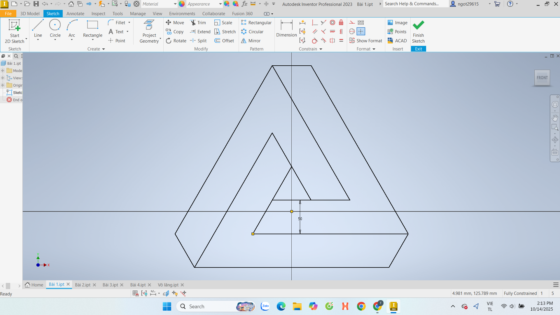Image resolution: width=560 pixels, height=315 pixels.
Task: Click Finish Sketch green checkmark
Action: point(418,29)
